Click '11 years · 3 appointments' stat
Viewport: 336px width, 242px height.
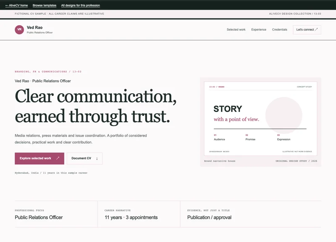pyautogui.click(x=131, y=217)
